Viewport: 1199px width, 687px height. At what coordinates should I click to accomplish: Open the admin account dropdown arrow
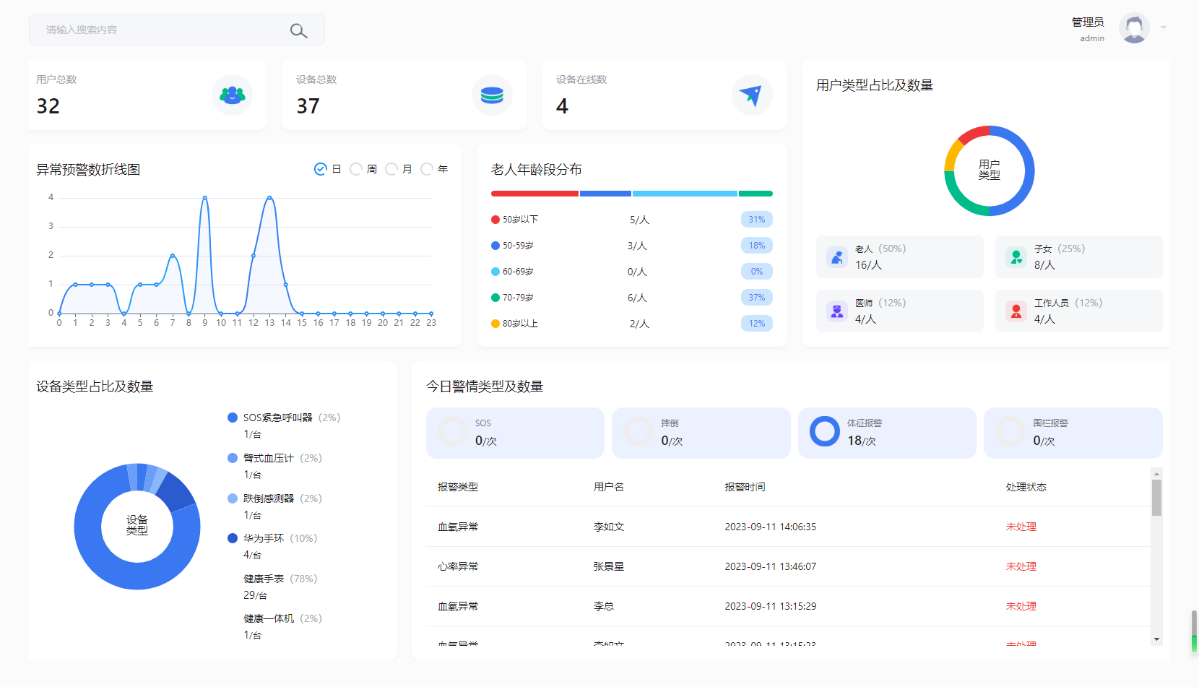tap(1164, 27)
